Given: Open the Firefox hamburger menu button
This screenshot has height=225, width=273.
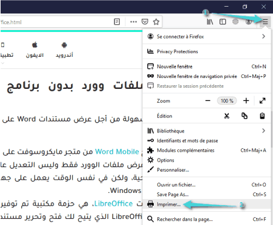Looking at the screenshot, I should point(265,22).
